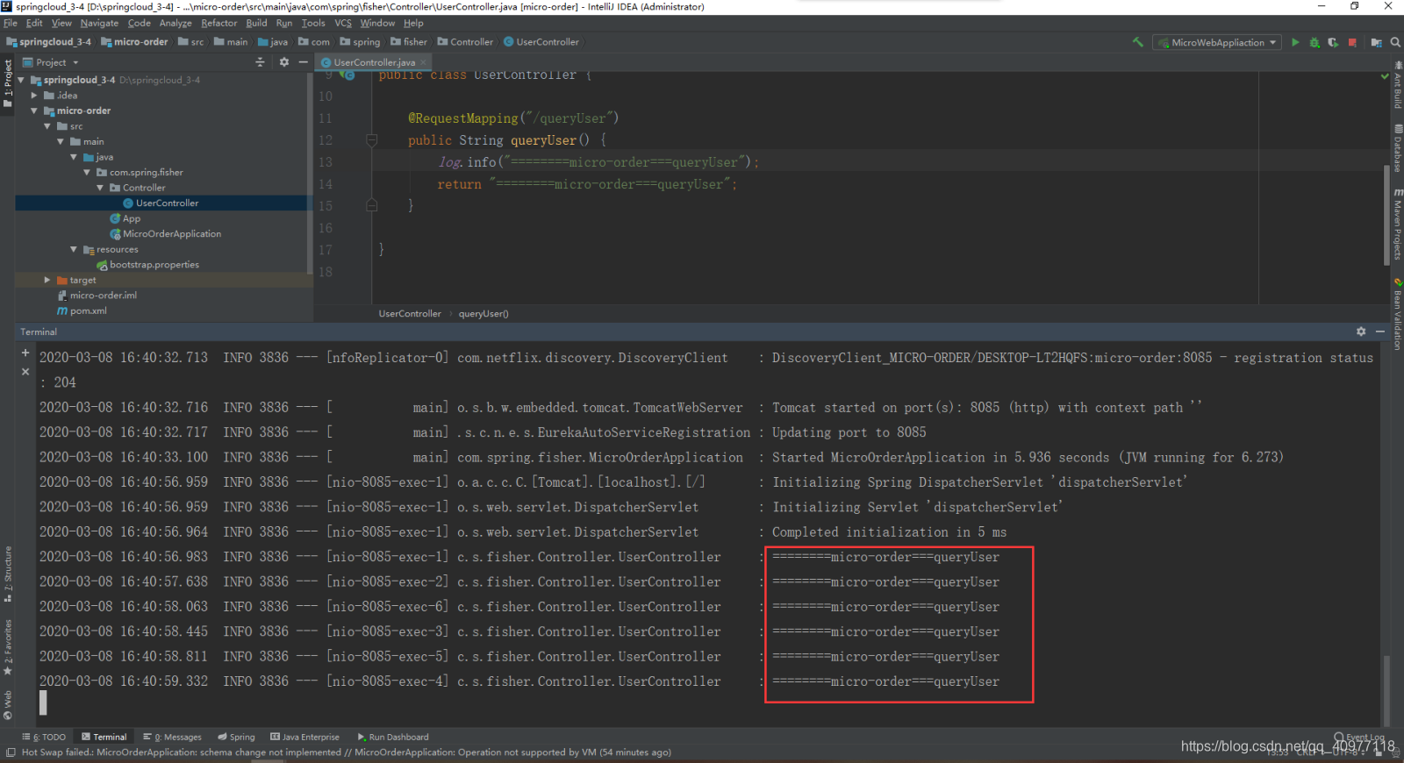Click the gutter icon next to the class declaration
Screen dimensions: 1404x763
pos(347,76)
